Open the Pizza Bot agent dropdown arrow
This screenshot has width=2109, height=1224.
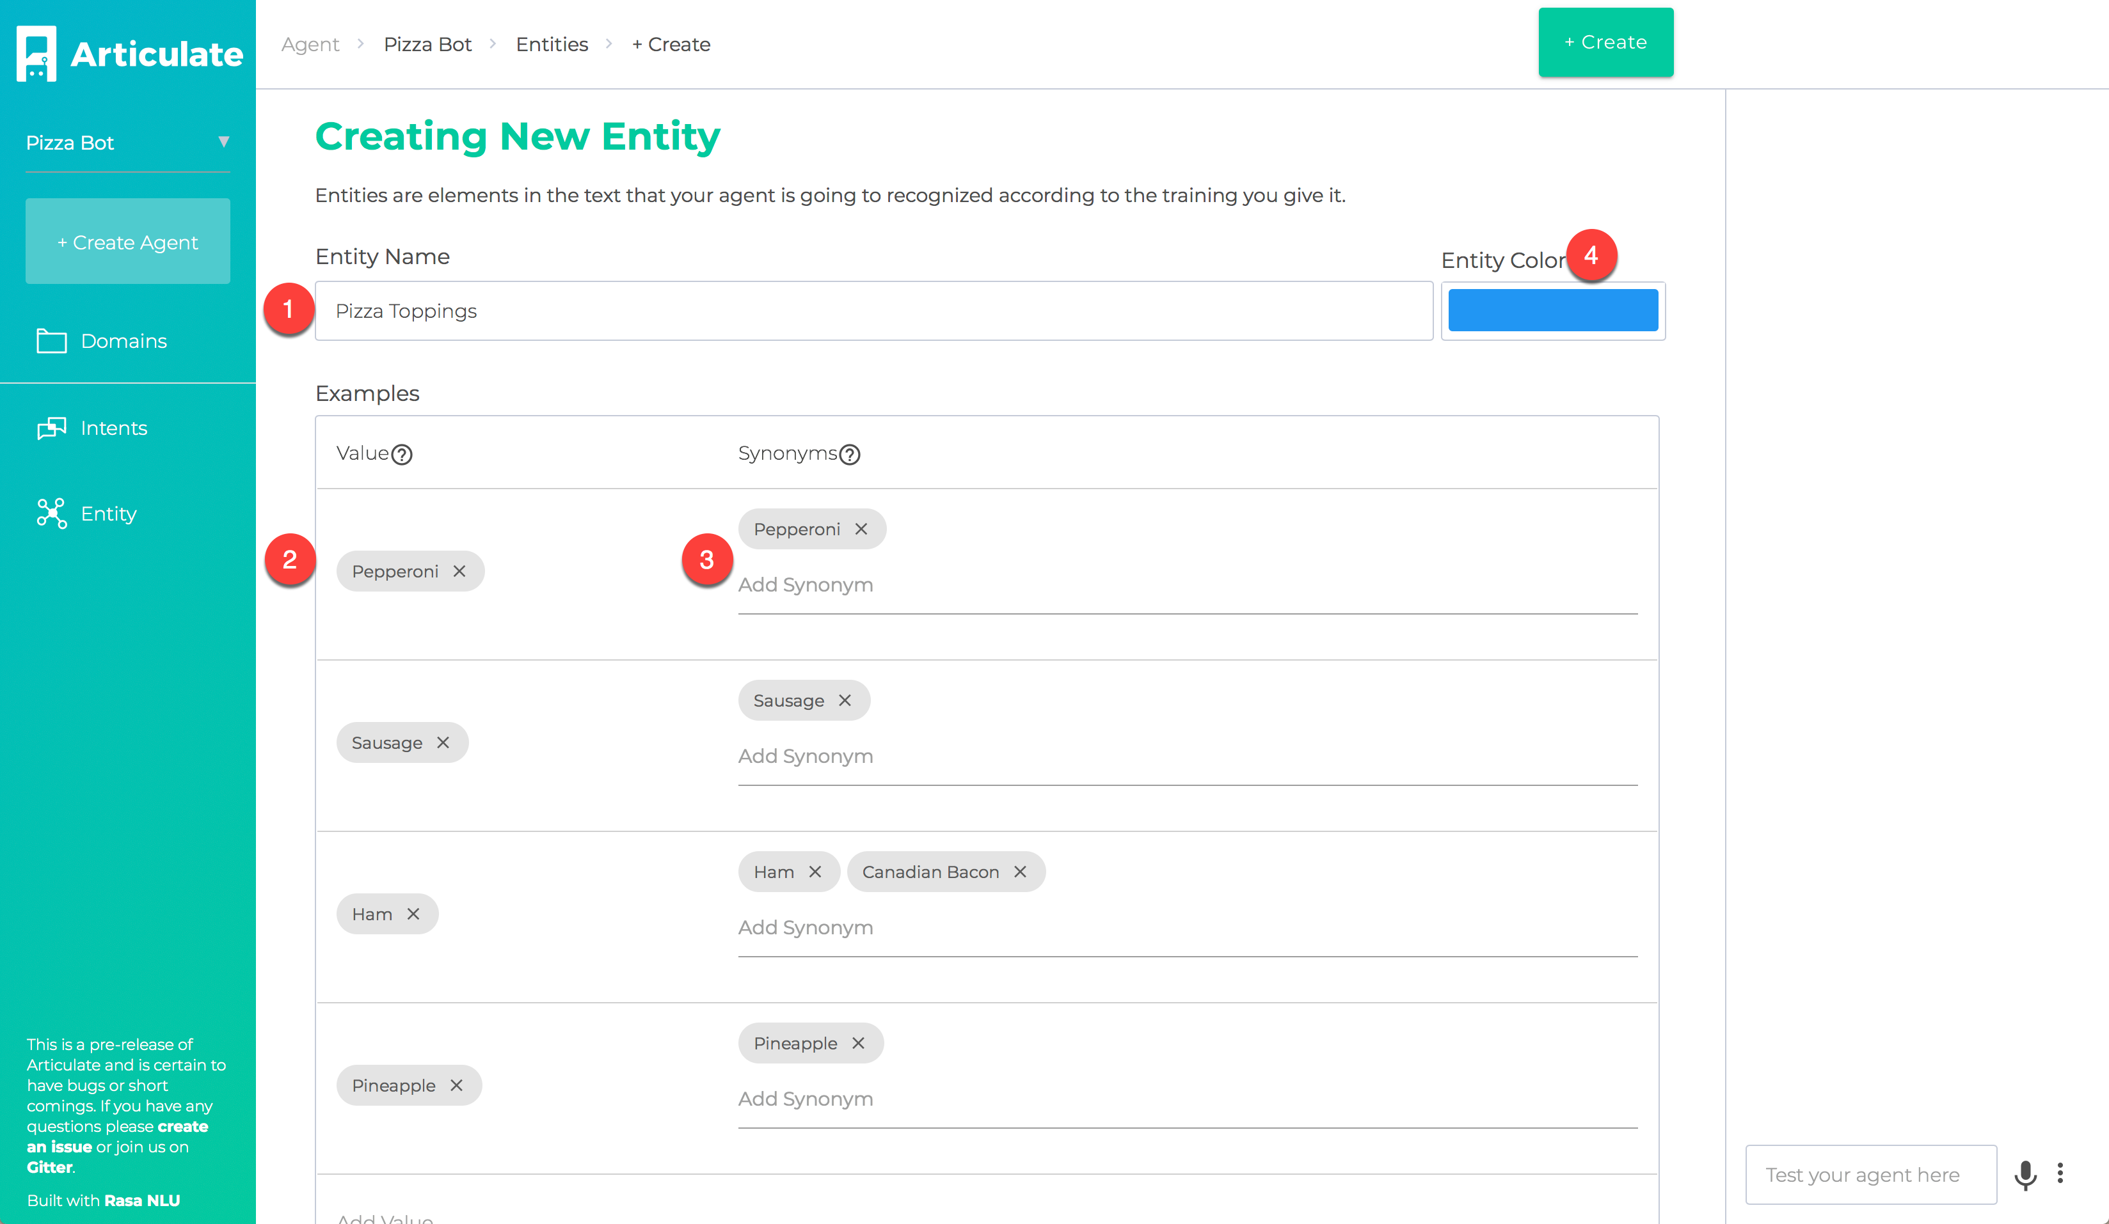click(223, 142)
